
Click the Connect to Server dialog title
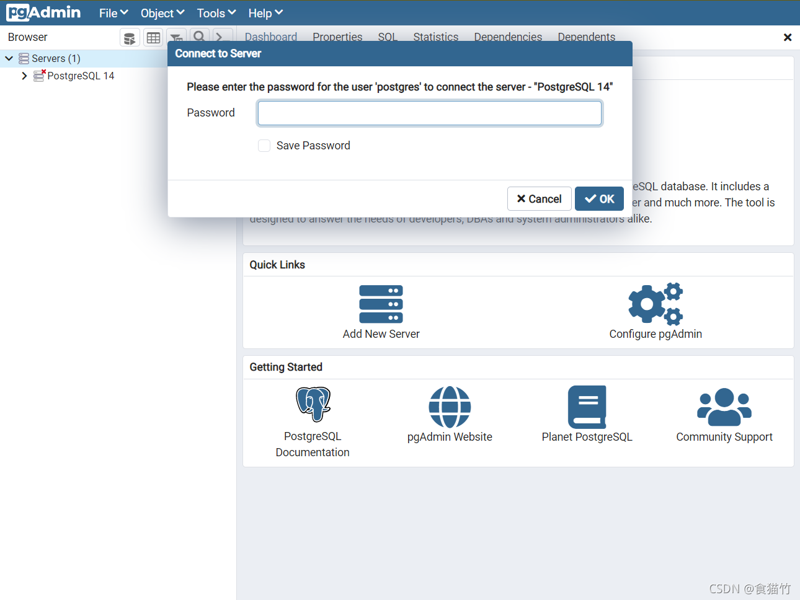click(218, 54)
